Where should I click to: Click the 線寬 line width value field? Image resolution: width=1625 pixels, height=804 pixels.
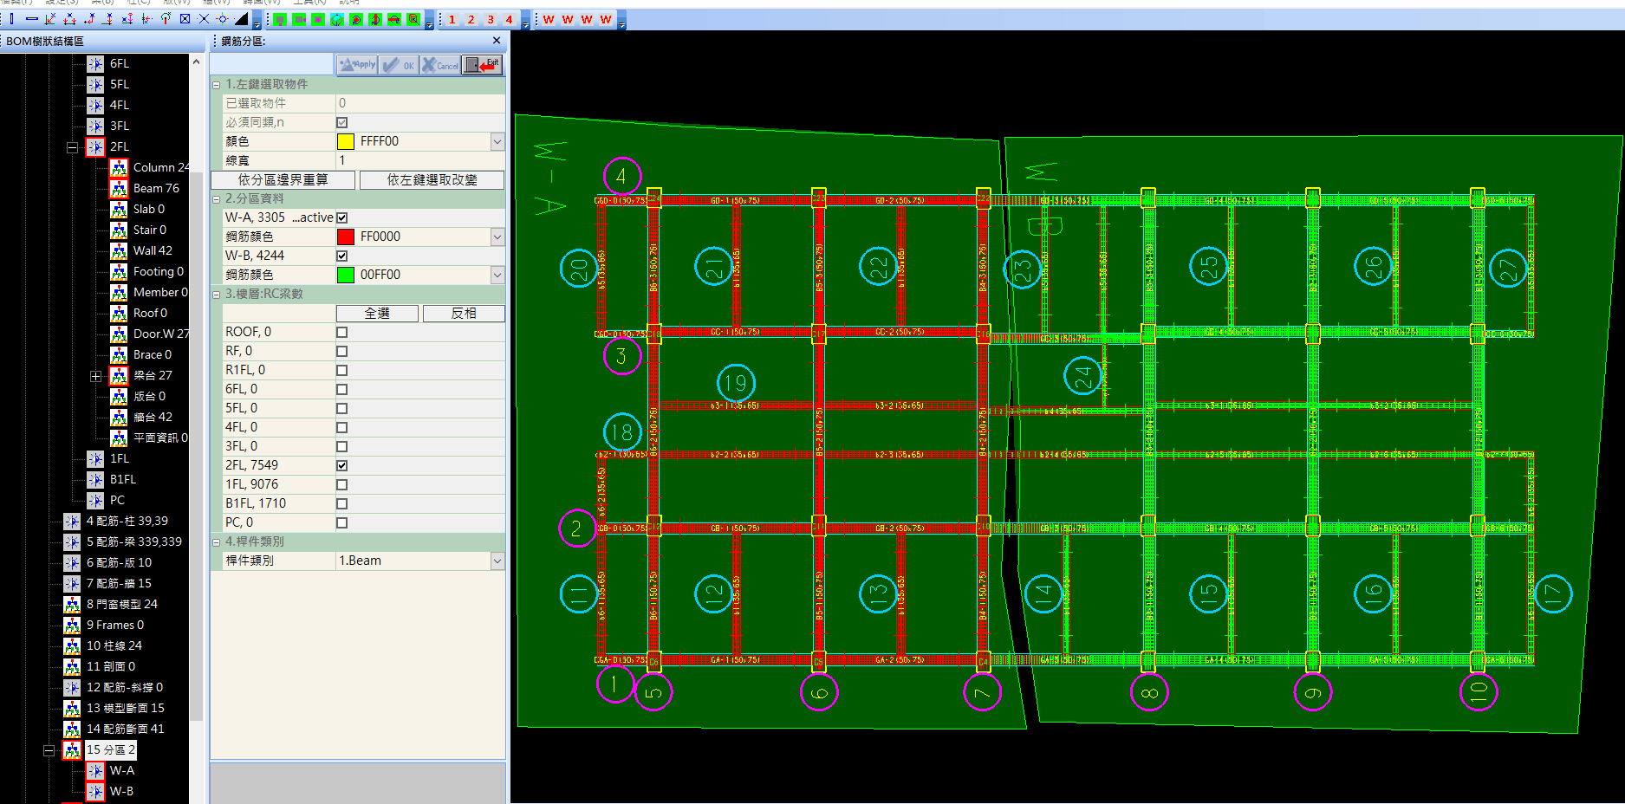[x=420, y=160]
